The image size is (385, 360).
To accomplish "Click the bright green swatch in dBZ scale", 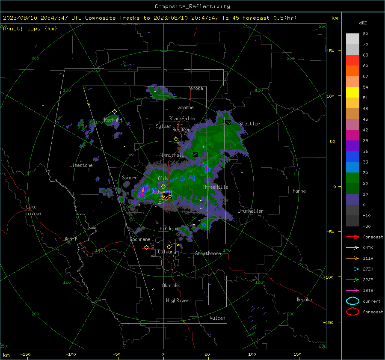I will coord(352,178).
